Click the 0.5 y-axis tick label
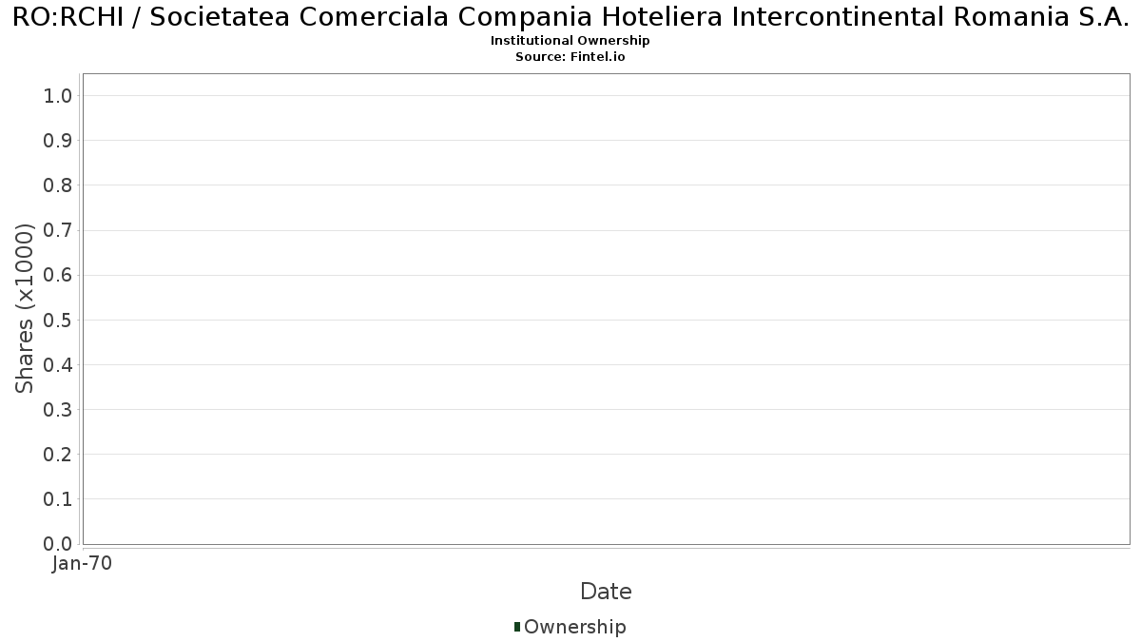 tap(58, 320)
